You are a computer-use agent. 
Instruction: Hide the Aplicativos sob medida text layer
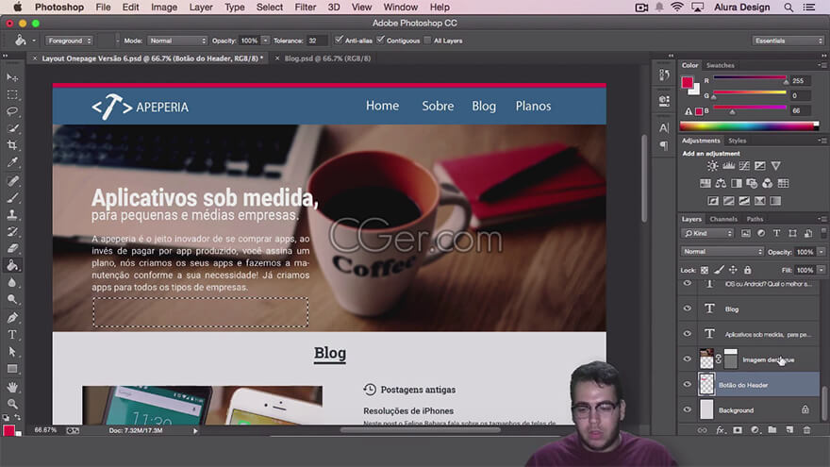[x=687, y=334]
